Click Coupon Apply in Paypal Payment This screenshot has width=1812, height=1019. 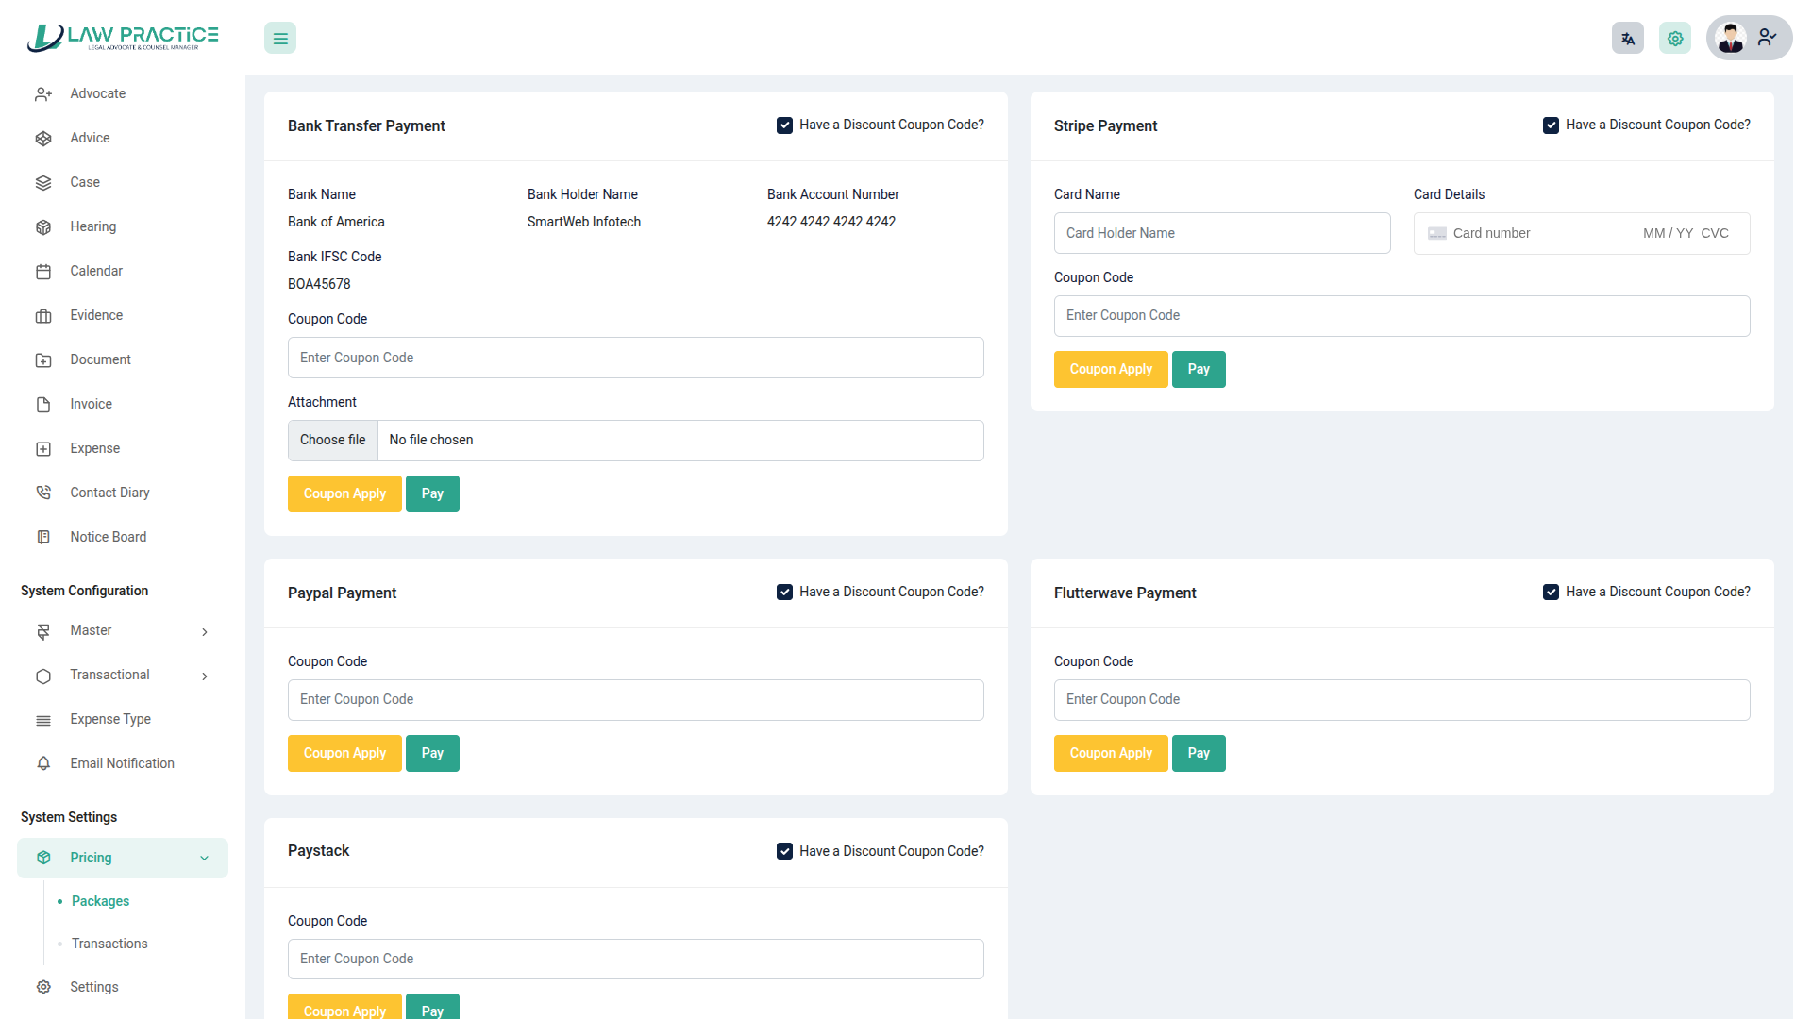click(x=344, y=753)
